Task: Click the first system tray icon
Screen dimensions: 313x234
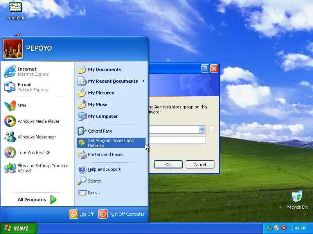Action: point(270,228)
